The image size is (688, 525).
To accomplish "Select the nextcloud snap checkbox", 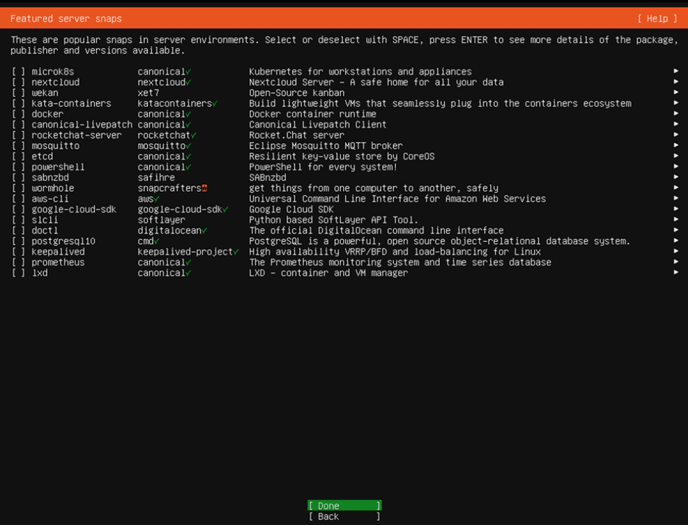I will pos(18,82).
